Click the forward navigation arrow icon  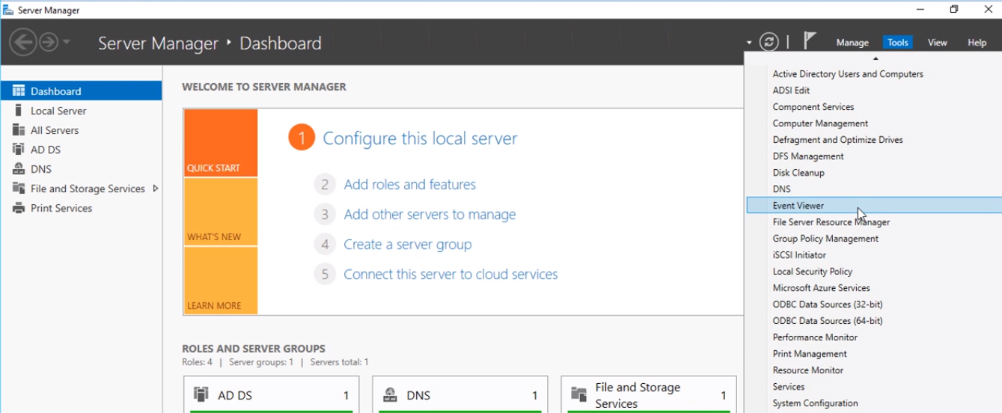49,43
